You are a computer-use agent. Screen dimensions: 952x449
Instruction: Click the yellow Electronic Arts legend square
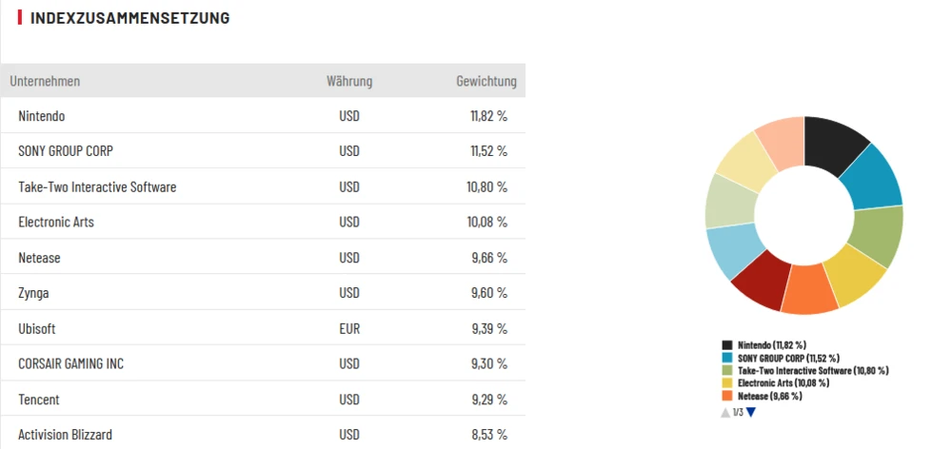(727, 382)
